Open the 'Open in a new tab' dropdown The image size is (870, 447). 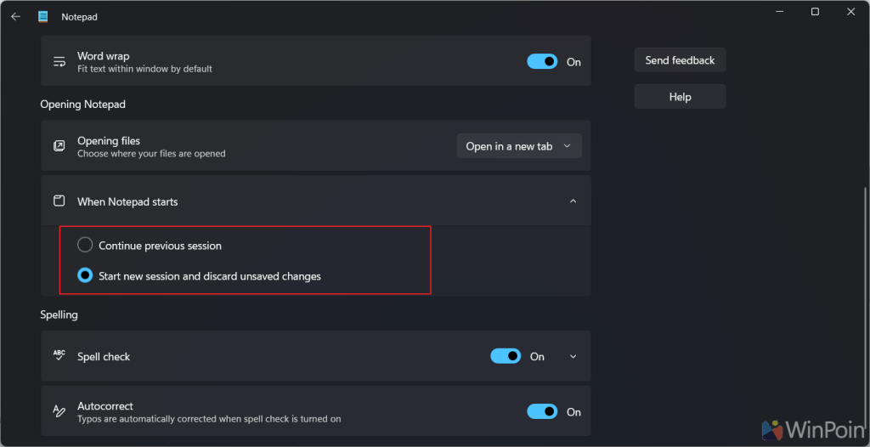click(519, 146)
